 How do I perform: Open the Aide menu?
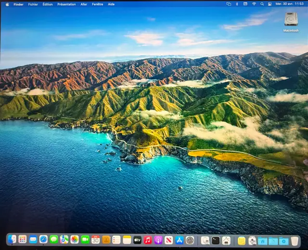(x=111, y=4)
